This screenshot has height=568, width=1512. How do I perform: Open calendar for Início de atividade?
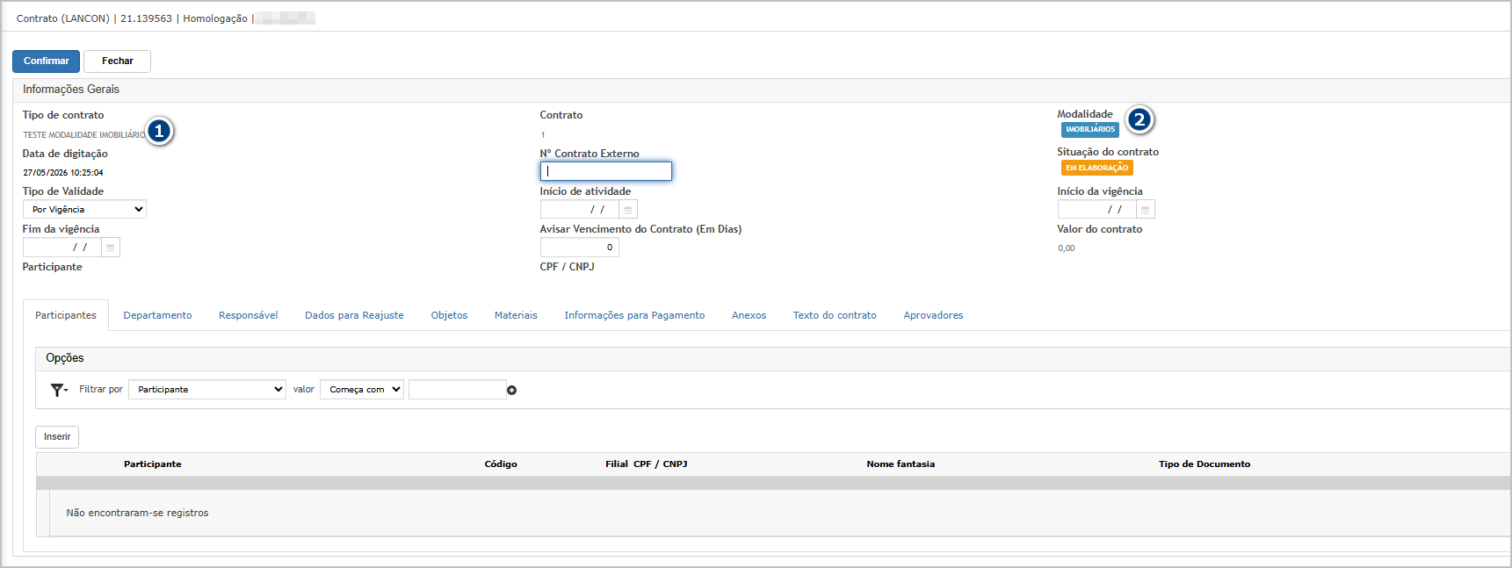(628, 210)
